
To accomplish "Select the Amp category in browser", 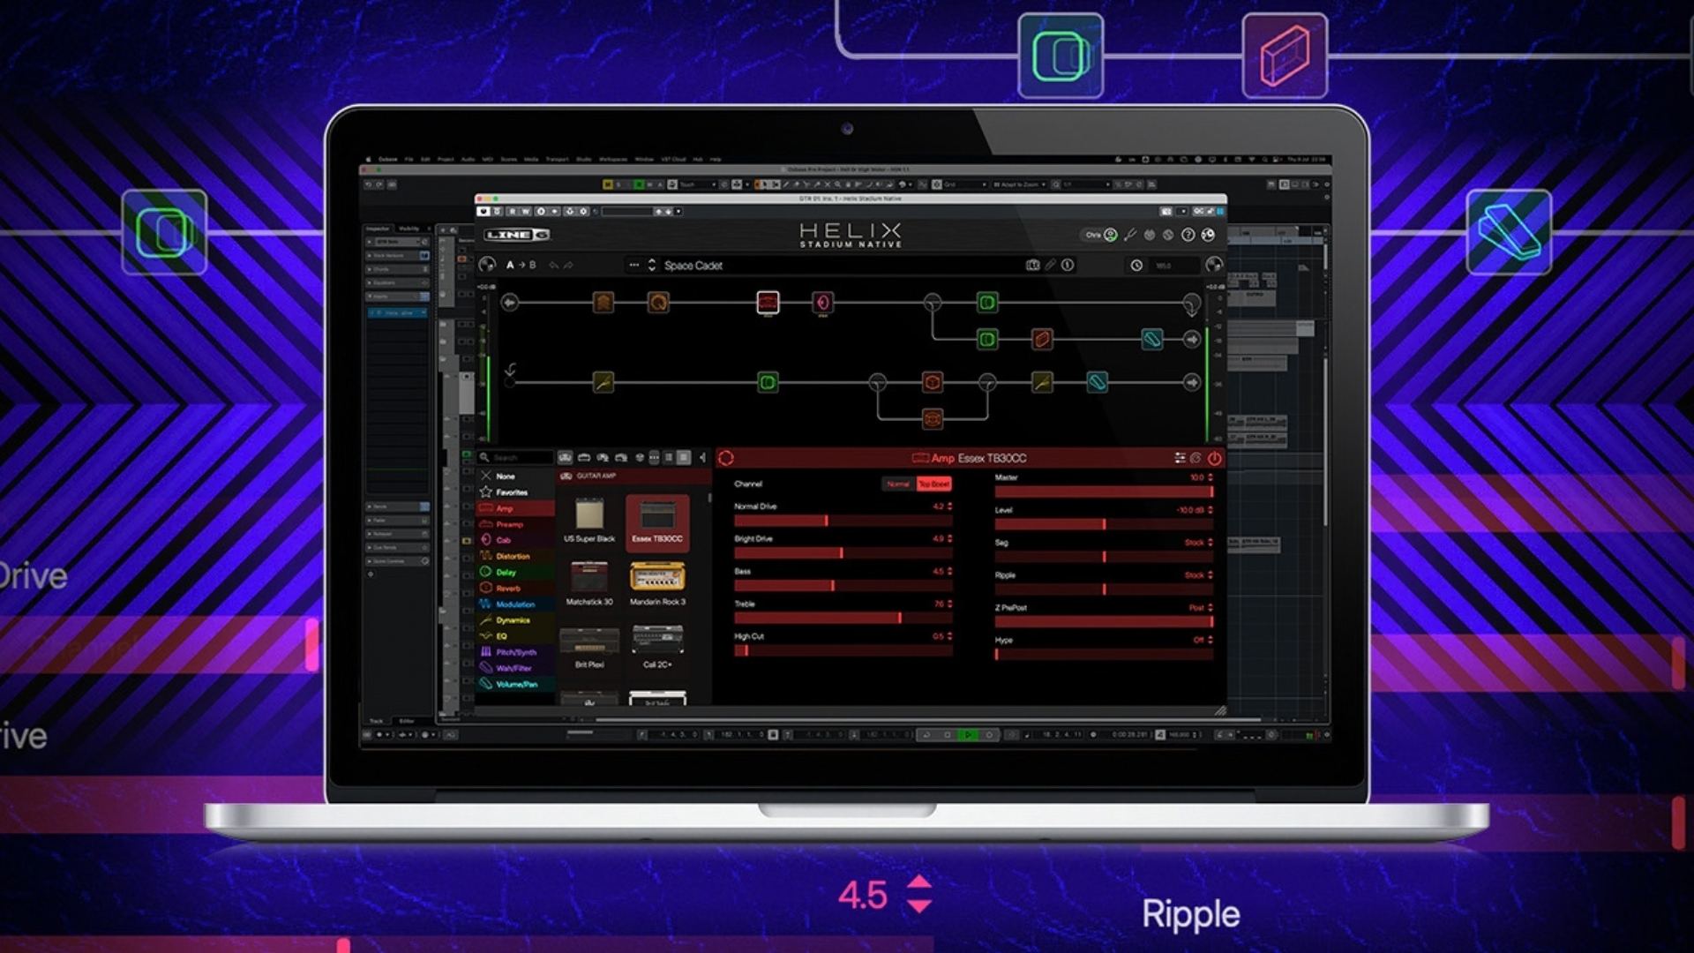I will [x=515, y=508].
